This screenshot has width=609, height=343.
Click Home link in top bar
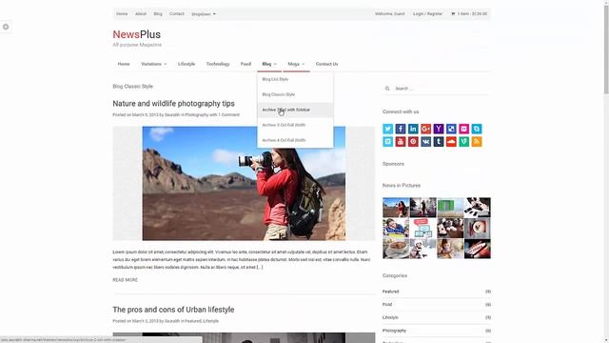pos(122,13)
